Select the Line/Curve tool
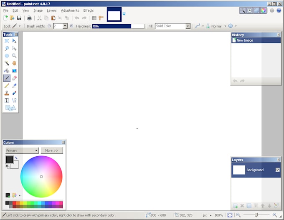Viewport: 284px width, 220px height. point(14,100)
